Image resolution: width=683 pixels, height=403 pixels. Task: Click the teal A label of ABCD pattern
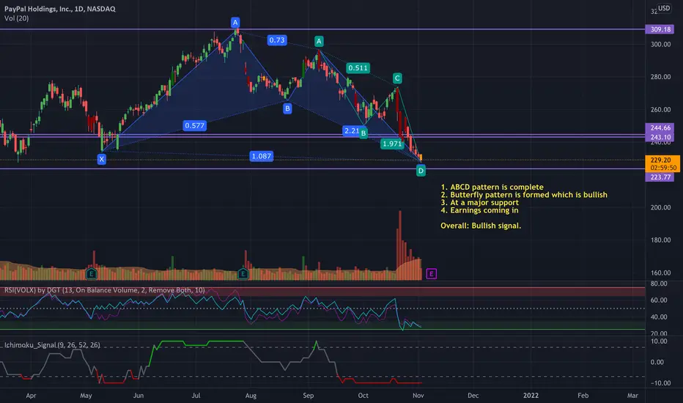(319, 41)
